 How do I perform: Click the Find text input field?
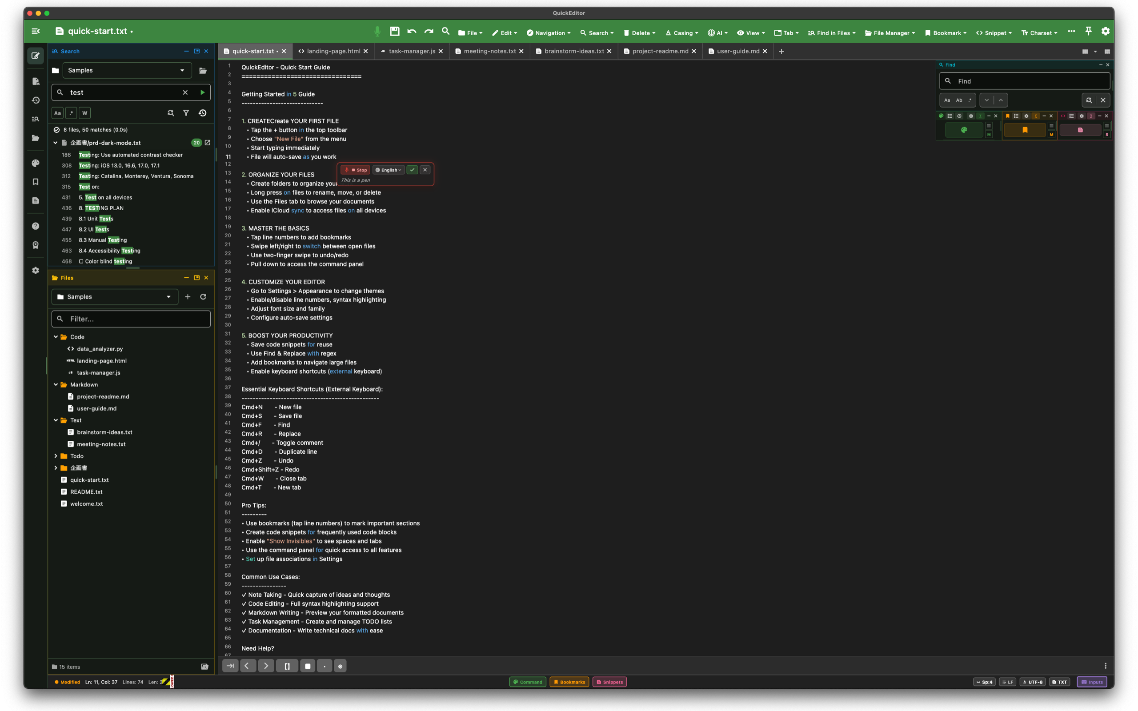coord(1025,81)
